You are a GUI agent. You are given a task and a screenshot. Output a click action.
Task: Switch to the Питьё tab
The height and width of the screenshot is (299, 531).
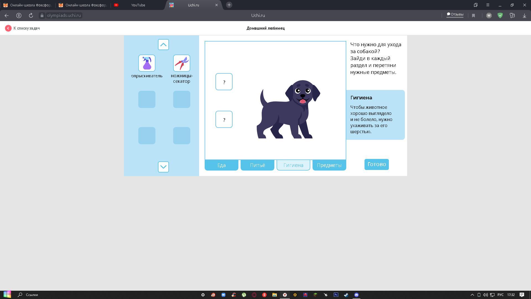pyautogui.click(x=257, y=165)
